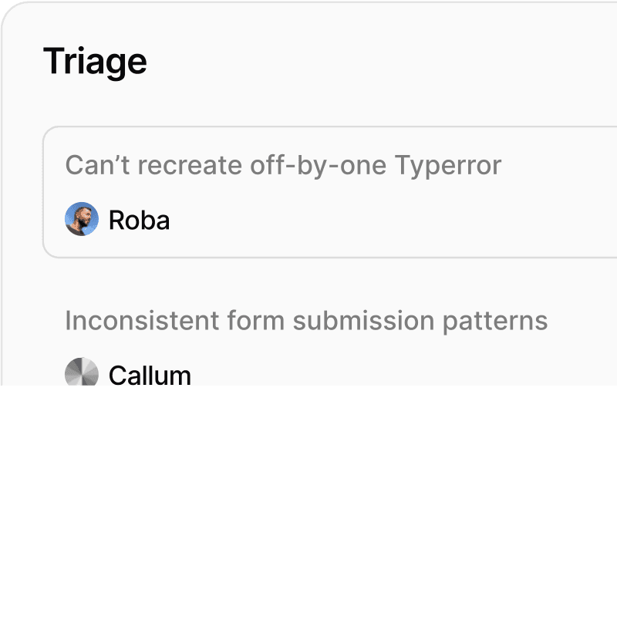Select the Triage column heading
This screenshot has height=617, width=617.
95,61
